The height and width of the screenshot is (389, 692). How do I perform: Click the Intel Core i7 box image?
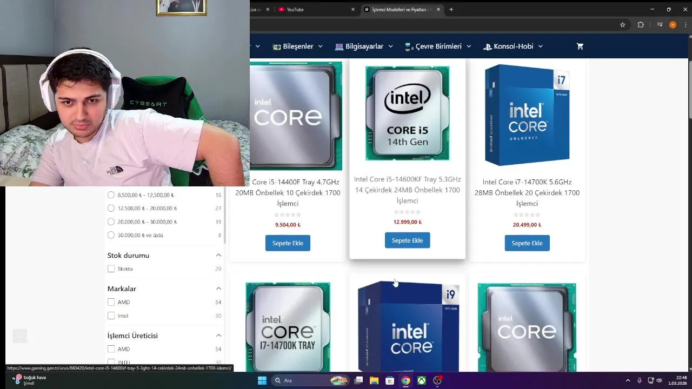point(527,115)
